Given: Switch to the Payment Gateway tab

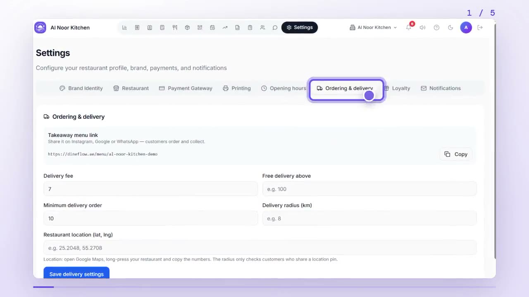Looking at the screenshot, I should (x=186, y=88).
